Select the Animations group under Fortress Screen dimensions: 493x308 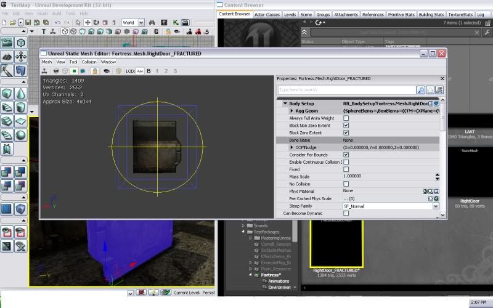click(279, 281)
